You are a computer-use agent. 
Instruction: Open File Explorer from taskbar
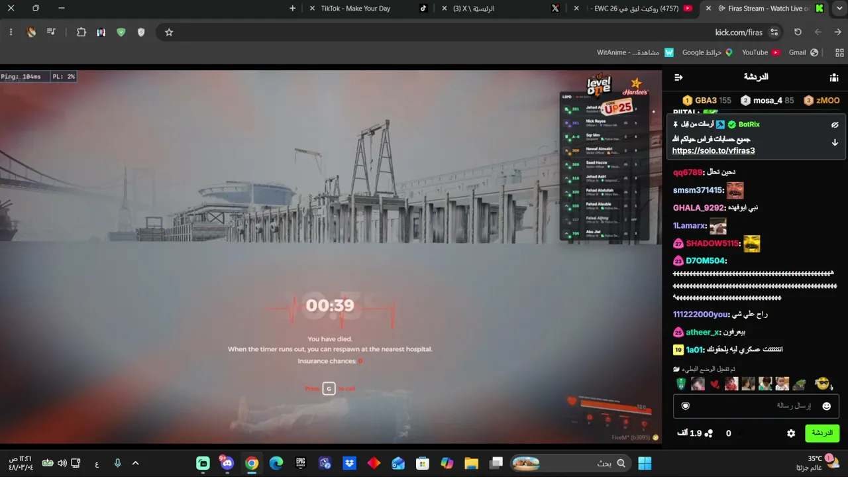click(x=471, y=463)
